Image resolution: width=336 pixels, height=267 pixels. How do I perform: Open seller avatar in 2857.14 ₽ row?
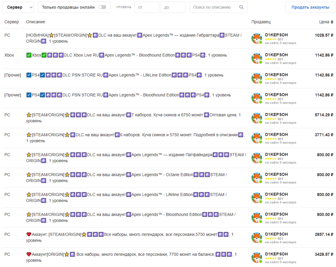257,238
